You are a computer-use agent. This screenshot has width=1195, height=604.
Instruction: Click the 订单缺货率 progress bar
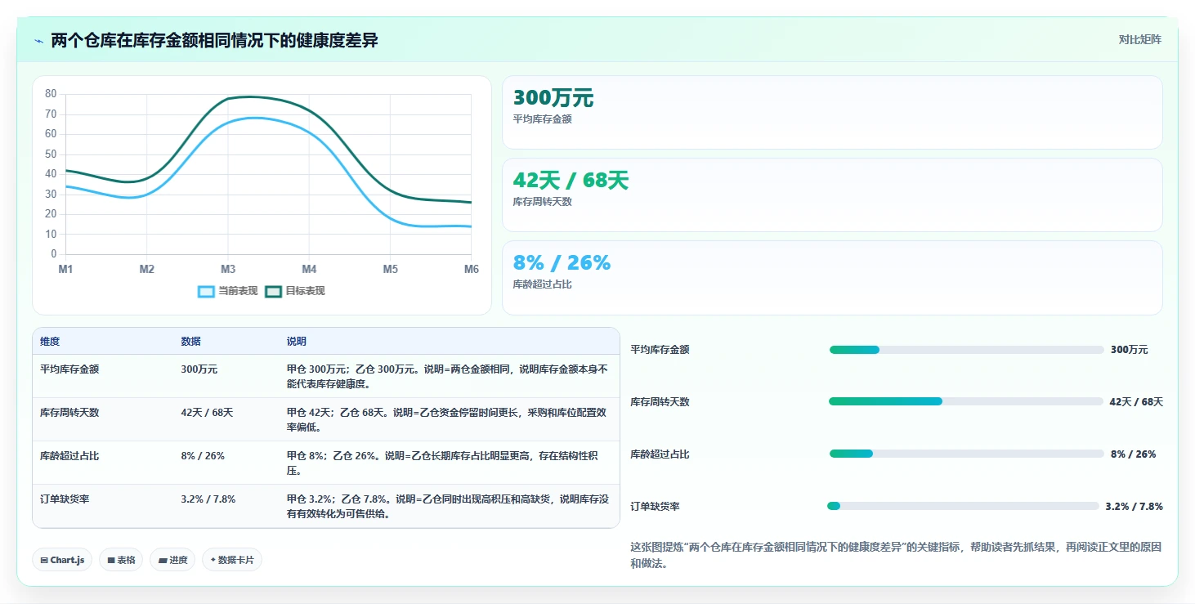963,506
